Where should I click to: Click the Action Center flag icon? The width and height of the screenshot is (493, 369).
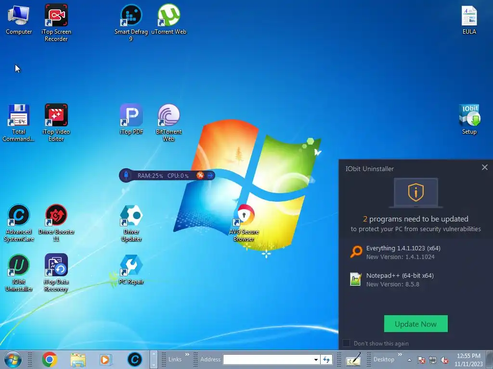click(x=421, y=360)
